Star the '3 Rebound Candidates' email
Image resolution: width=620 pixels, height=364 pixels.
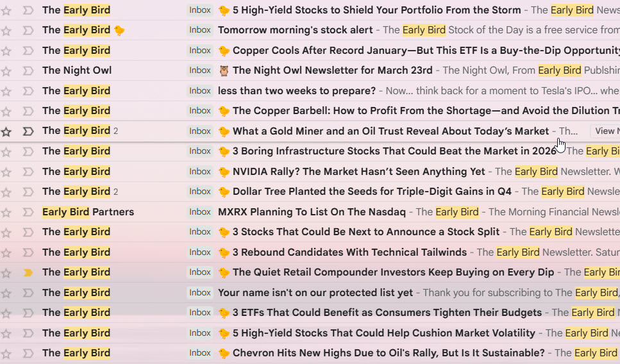[6, 253]
